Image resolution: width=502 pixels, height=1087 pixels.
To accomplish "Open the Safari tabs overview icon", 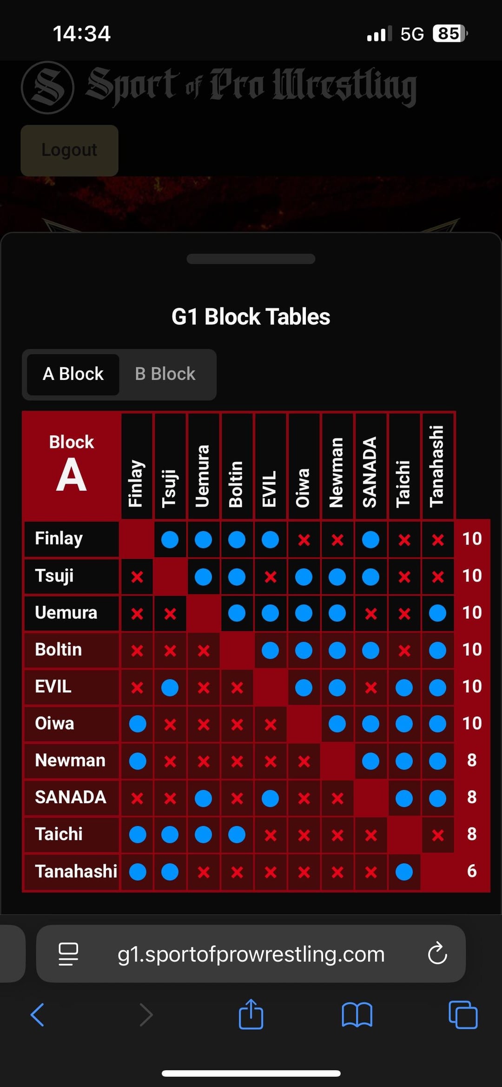I will (463, 1014).
